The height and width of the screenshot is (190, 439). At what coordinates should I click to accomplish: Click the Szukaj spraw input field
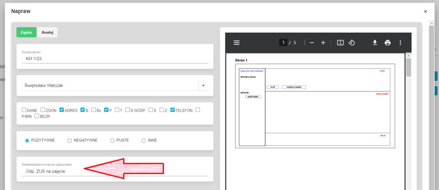[115, 59]
